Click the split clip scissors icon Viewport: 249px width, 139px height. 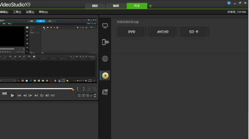tap(89, 89)
